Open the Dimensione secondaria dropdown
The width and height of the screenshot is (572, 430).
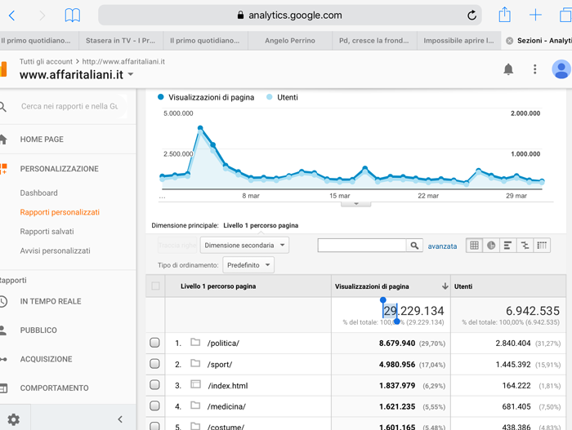coord(244,246)
